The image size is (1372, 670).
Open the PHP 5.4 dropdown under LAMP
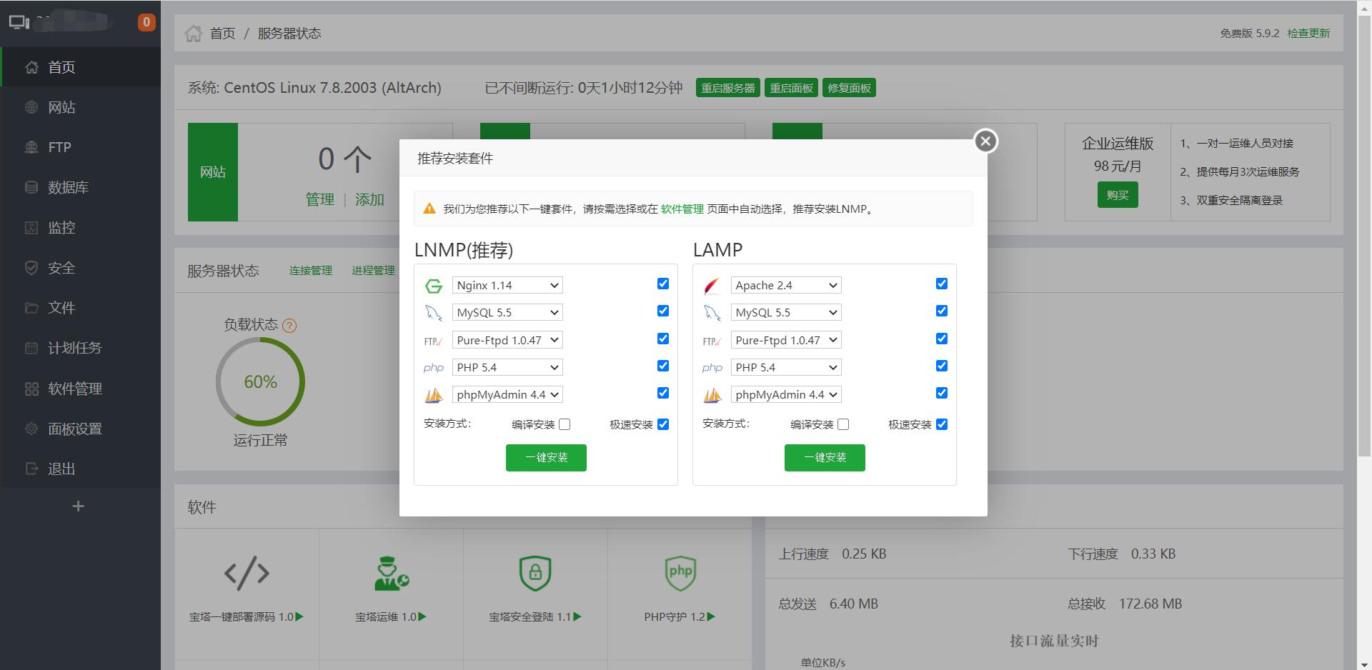[785, 366]
